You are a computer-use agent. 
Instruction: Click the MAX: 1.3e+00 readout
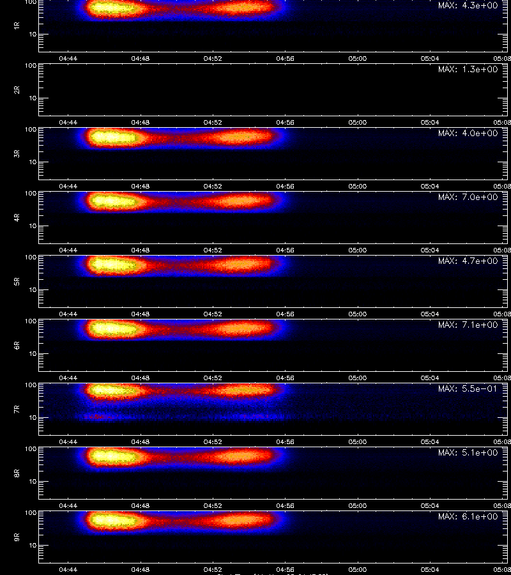pyautogui.click(x=468, y=69)
